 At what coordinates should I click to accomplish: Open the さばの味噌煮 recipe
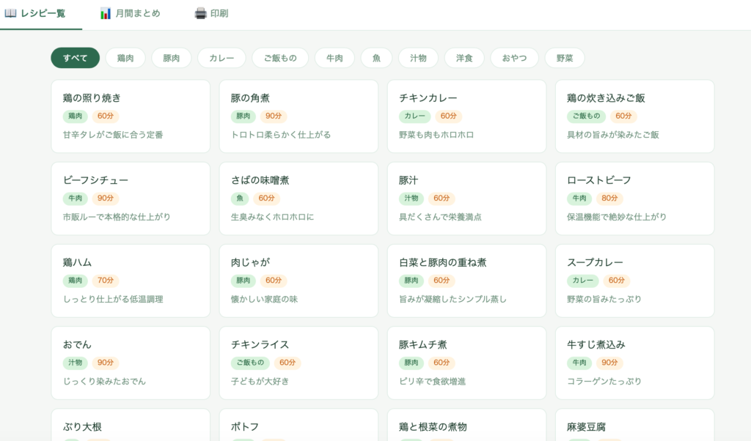point(298,199)
